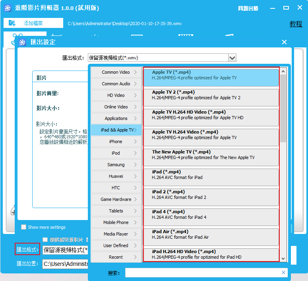Expand the Common Video category
This screenshot has height=281, width=308.
[x=116, y=72]
